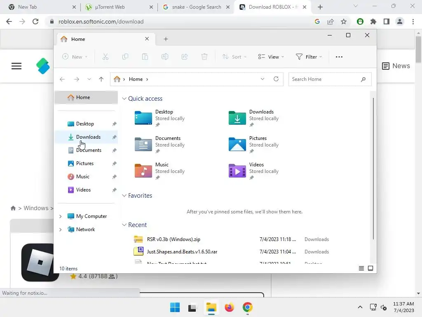Open the Downloads folder icon in Quick access
The width and height of the screenshot is (422, 317).
click(237, 118)
